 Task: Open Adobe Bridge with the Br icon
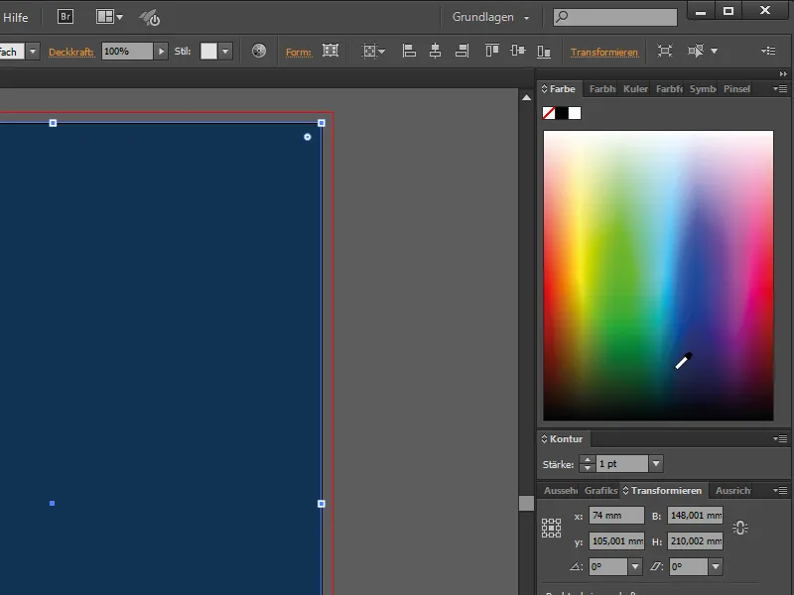[x=66, y=17]
